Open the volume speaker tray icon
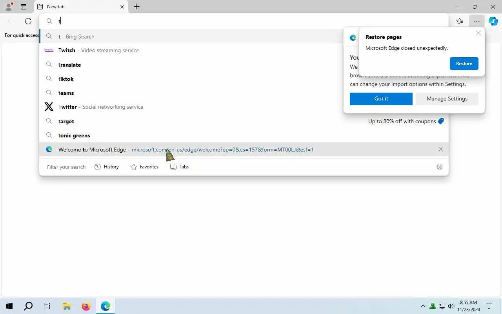Viewport: 502px width, 314px height. pos(451,306)
